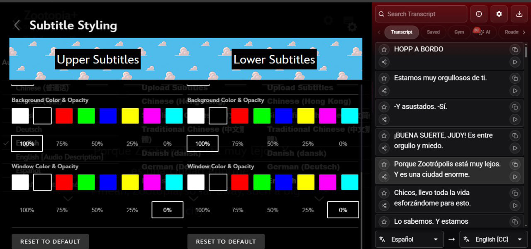Pick magenta background color for Lower Subtitles
The height and width of the screenshot is (249, 531).
(x=328, y=116)
